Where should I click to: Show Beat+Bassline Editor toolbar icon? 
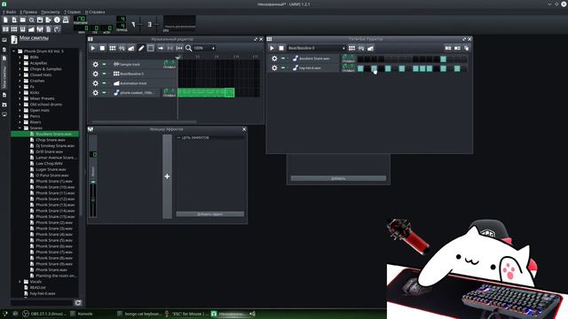pos(14,29)
